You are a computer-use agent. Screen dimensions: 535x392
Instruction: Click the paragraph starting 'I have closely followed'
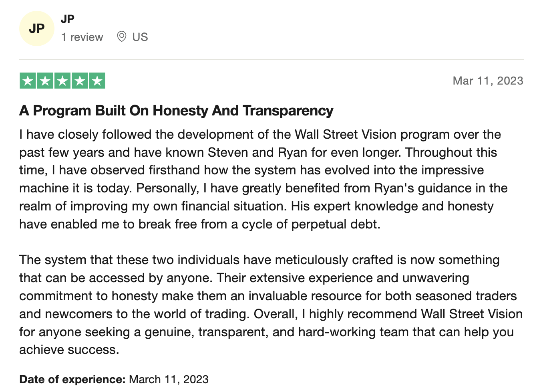(x=263, y=179)
